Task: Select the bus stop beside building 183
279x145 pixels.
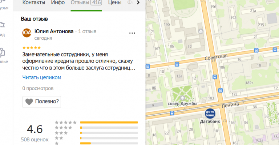Action: pos(221,90)
